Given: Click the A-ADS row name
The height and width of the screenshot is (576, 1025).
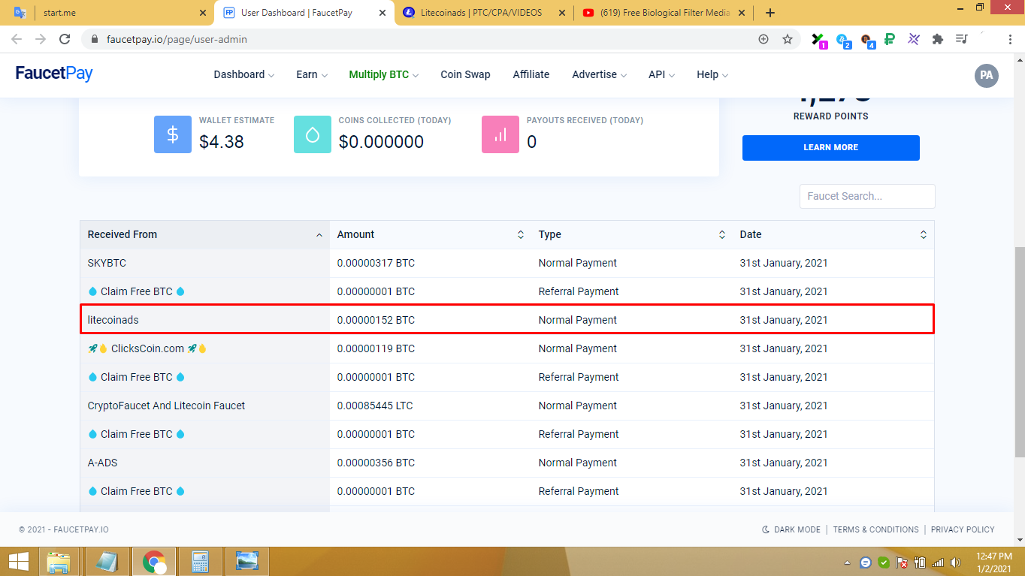Looking at the screenshot, I should (103, 463).
